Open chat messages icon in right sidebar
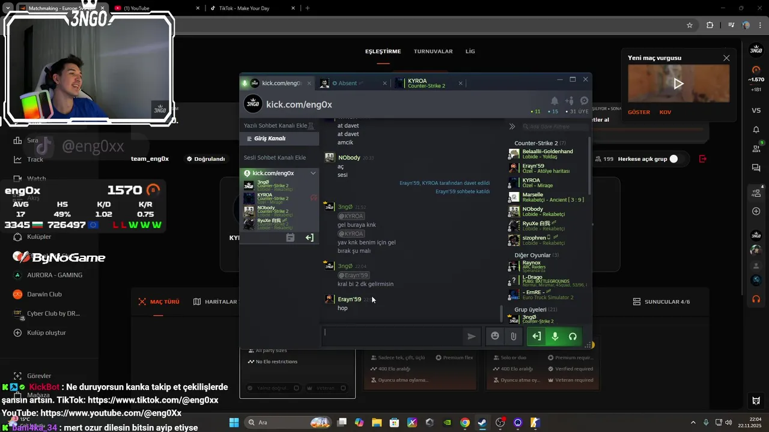The width and height of the screenshot is (769, 432). (x=756, y=168)
